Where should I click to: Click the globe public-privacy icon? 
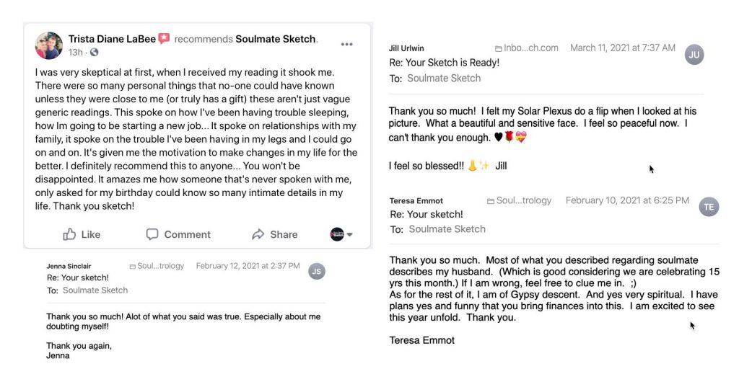94,53
